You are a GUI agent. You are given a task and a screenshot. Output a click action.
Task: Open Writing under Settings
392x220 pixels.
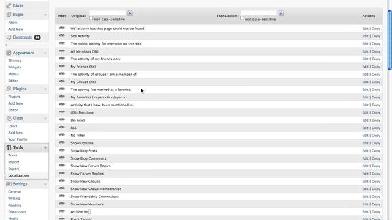point(13,199)
